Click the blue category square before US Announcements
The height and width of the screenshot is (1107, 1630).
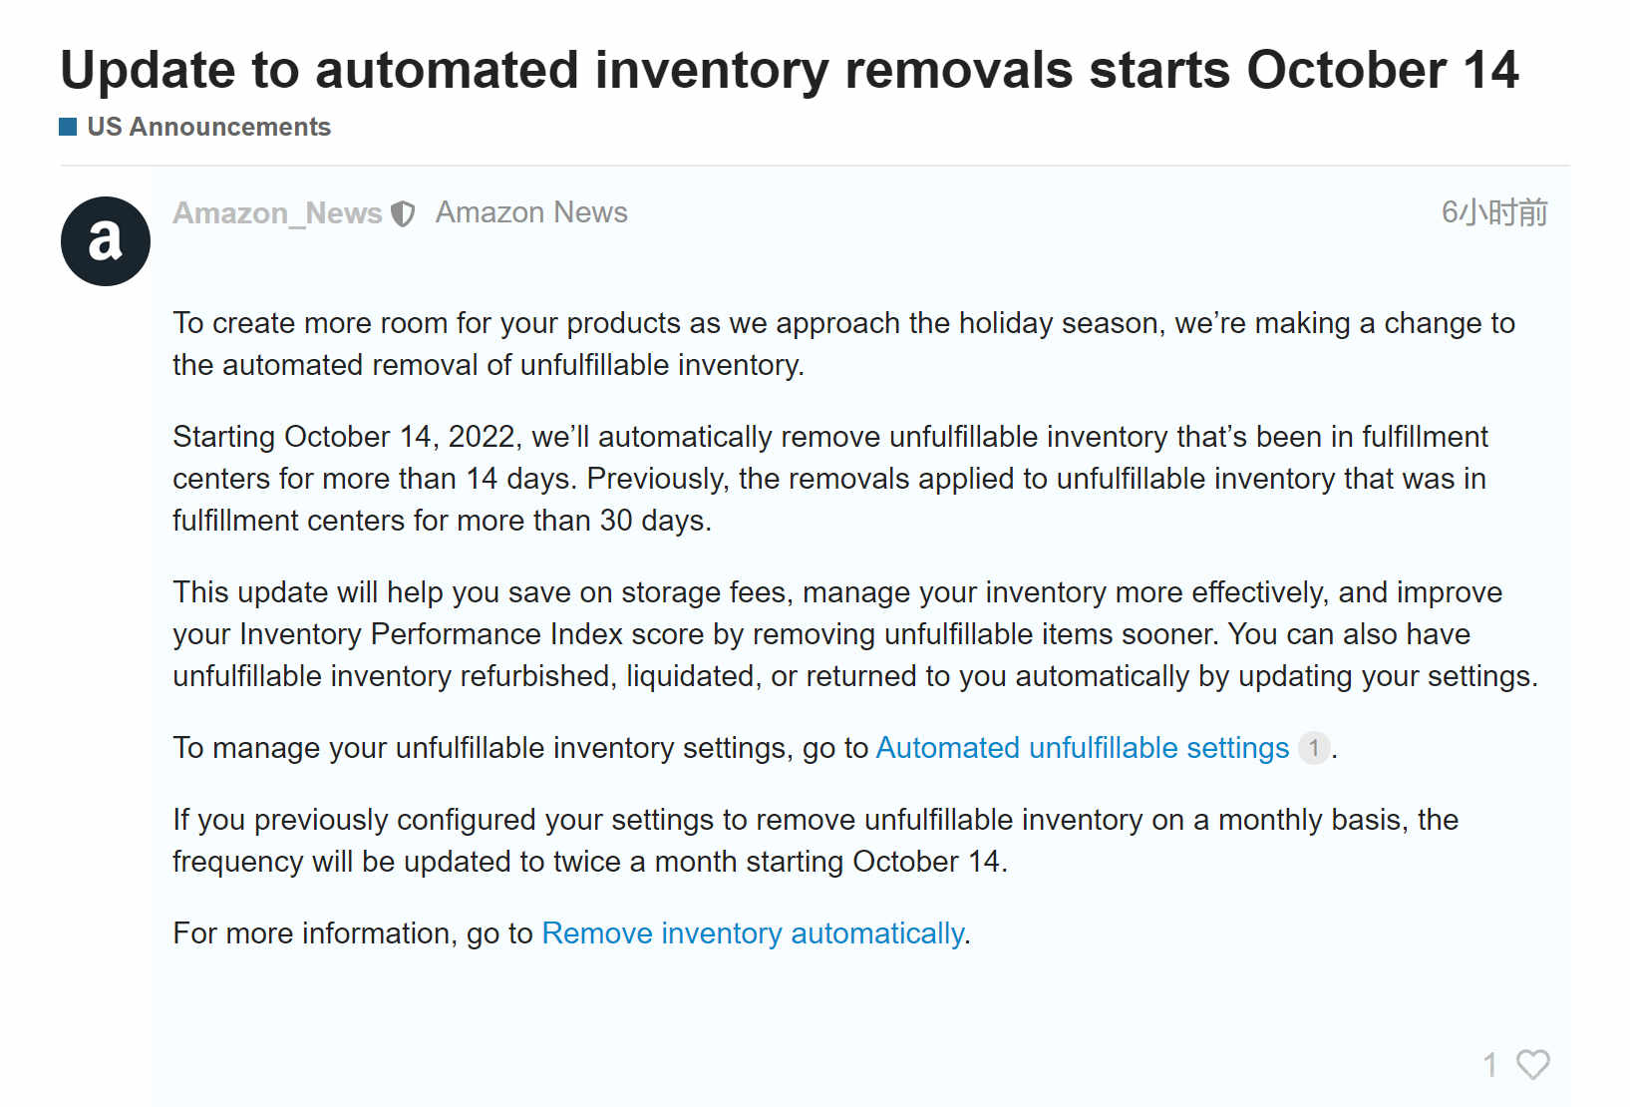click(68, 127)
